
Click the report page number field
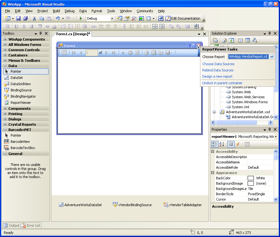pyautogui.click(x=91, y=53)
